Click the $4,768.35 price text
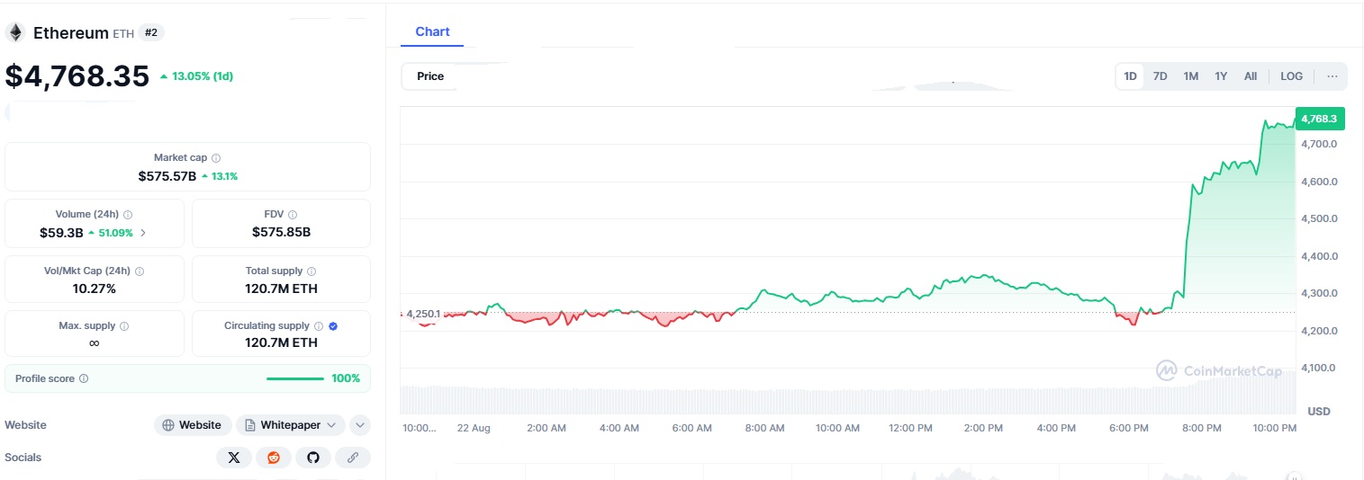 point(77,76)
